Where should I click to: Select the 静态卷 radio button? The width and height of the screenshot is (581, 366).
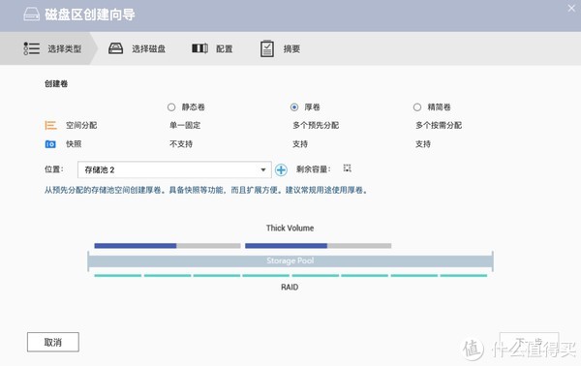pyautogui.click(x=171, y=107)
